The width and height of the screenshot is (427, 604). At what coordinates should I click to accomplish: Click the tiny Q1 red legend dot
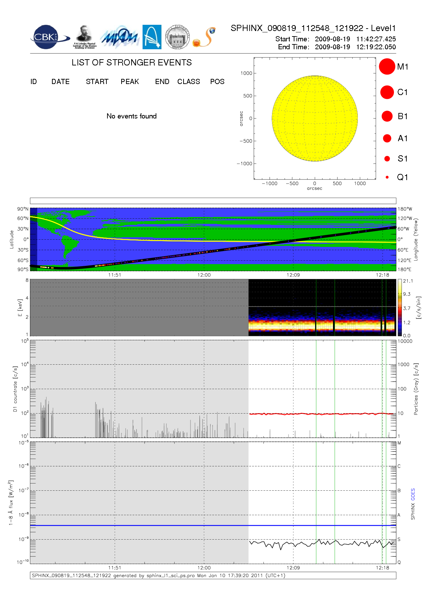tap(387, 177)
